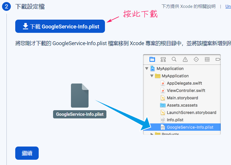
Task: Click the Swift file icon beside AppDelegate.swift
Action: 163,83
